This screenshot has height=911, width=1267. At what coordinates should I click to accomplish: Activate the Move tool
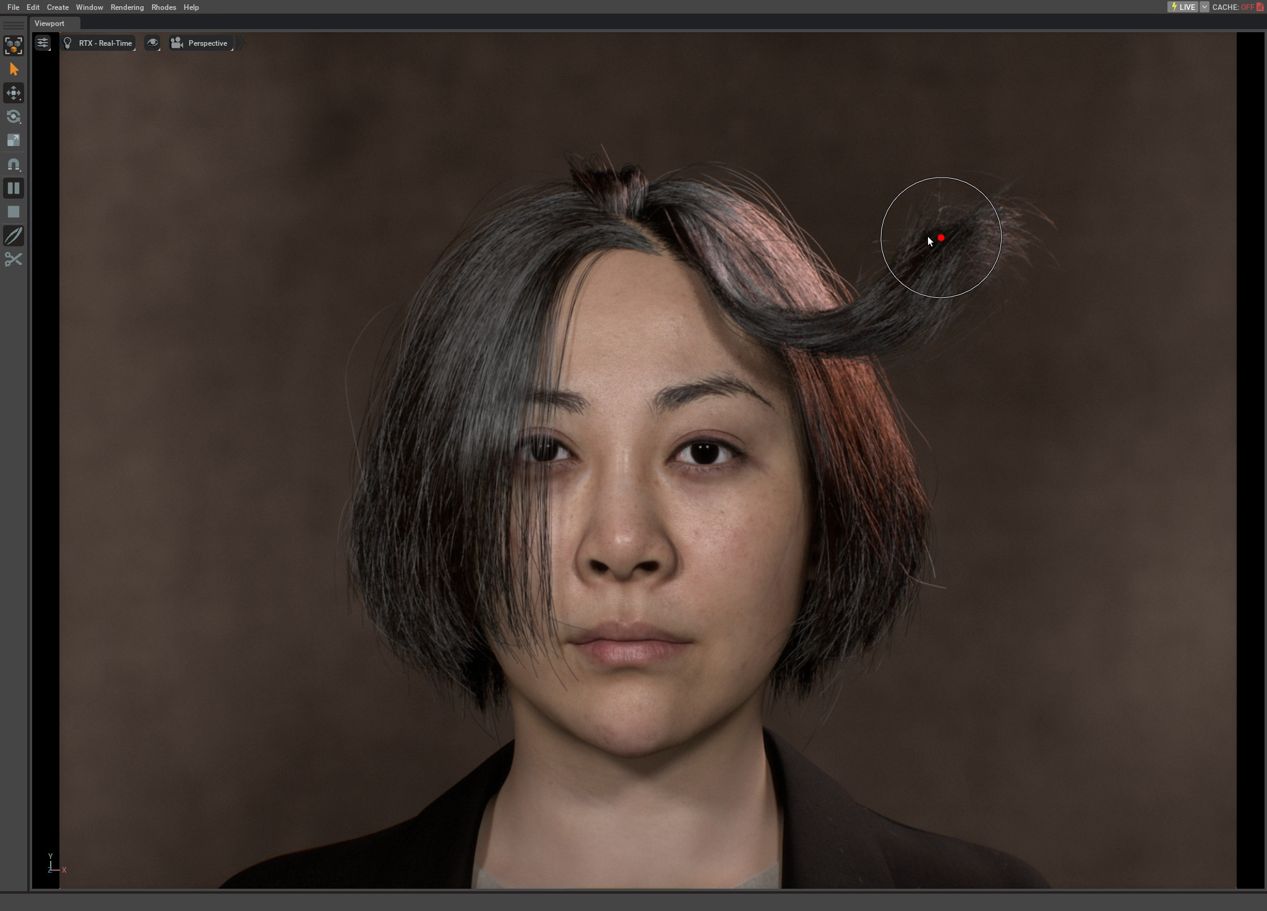[x=14, y=93]
